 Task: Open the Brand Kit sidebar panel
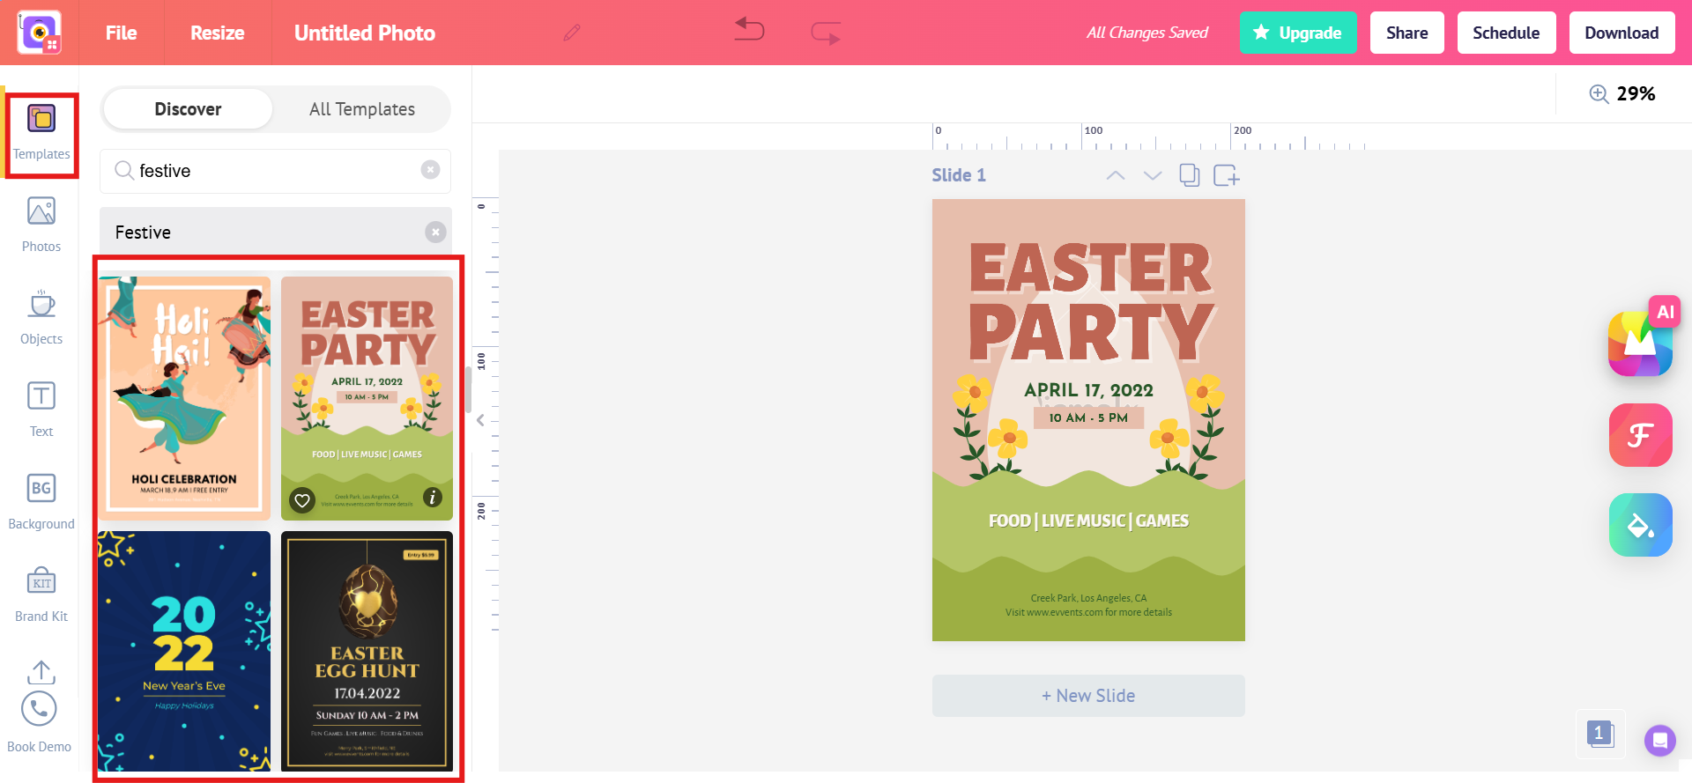coord(41,595)
